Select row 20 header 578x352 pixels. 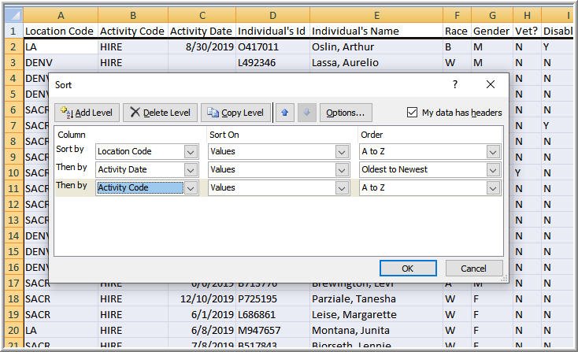14,330
